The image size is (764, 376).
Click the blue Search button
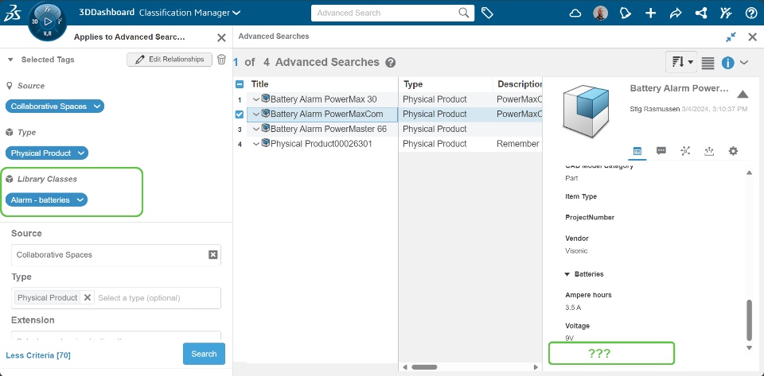204,354
